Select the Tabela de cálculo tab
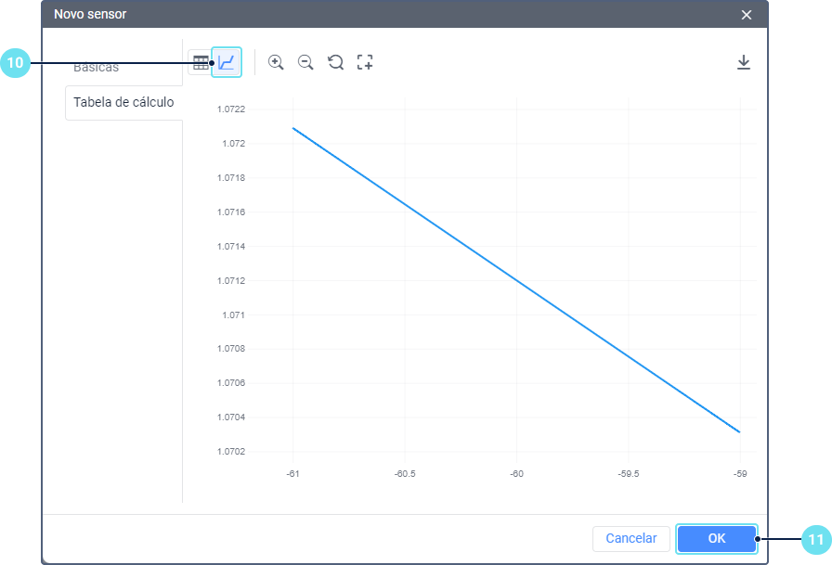832x565 pixels. coord(123,102)
